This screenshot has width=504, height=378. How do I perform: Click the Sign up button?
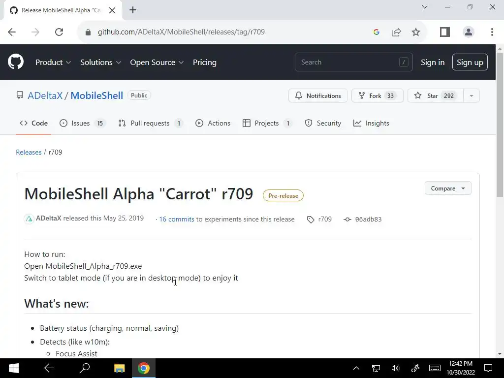[x=470, y=62]
